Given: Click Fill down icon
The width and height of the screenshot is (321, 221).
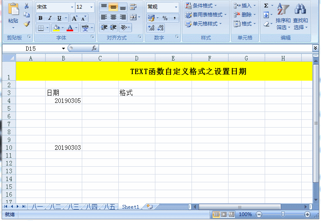Looking at the screenshot, I should pos(266,15).
